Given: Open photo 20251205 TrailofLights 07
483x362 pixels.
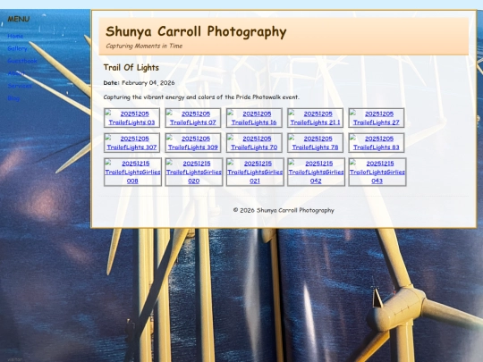Looking at the screenshot, I should pos(193,118).
